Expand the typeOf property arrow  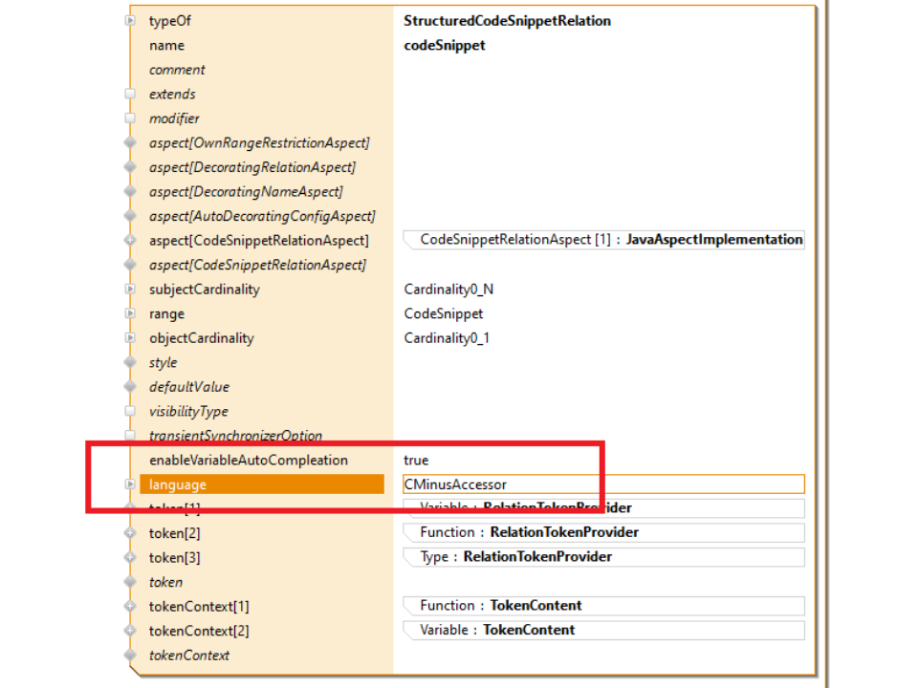click(131, 21)
